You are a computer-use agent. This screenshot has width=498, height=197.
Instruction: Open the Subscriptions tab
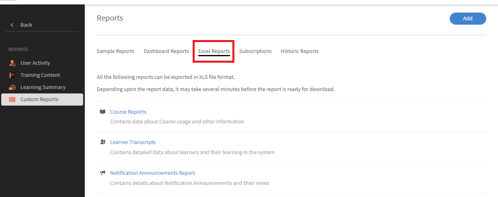255,51
